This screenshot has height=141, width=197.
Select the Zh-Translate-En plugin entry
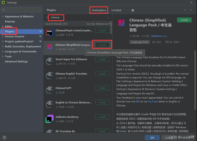tap(65, 131)
